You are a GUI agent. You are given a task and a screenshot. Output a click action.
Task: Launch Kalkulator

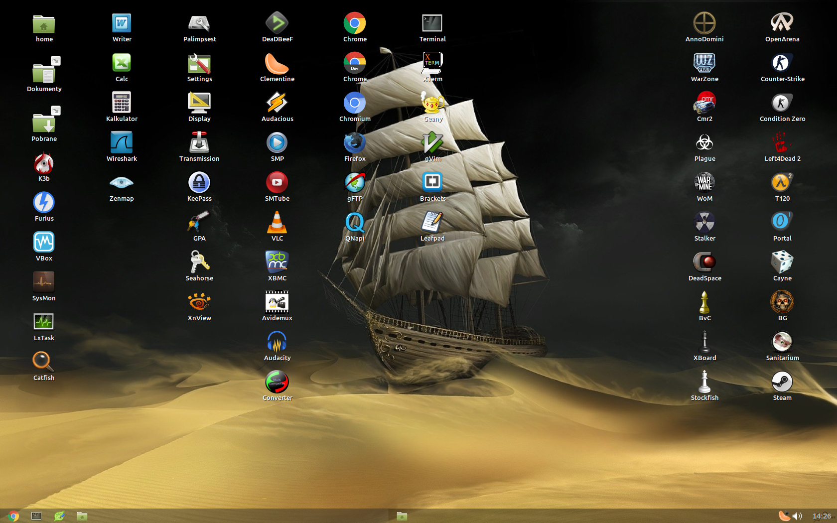[x=122, y=103]
